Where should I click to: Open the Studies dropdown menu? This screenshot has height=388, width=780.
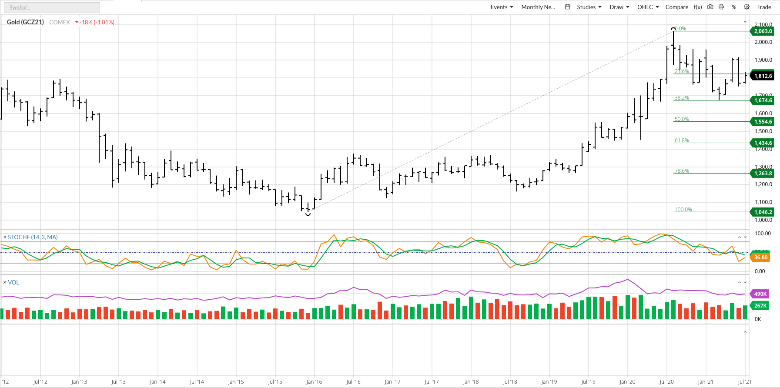[x=589, y=7]
